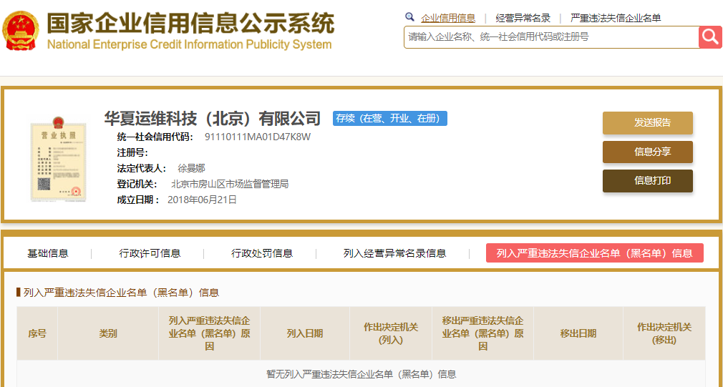Click the small magnifier icon beside 企业信用信息
The image size is (723, 387).
click(x=409, y=17)
